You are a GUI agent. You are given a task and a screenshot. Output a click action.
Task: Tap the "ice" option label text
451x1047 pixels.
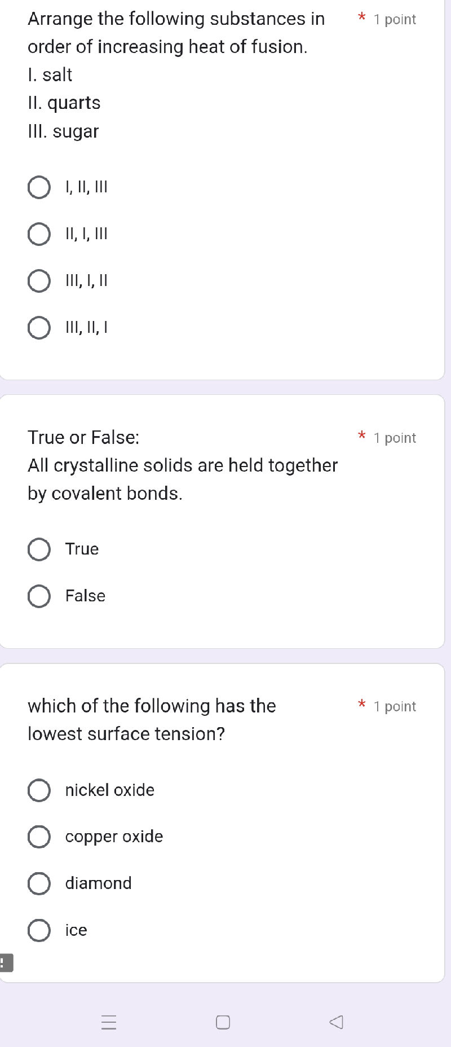tap(76, 930)
